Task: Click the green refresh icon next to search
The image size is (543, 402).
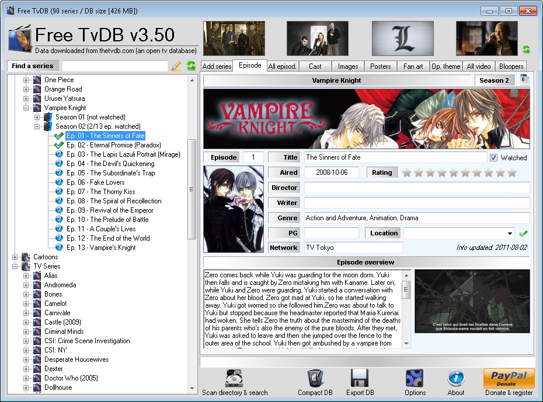Action: (191, 66)
